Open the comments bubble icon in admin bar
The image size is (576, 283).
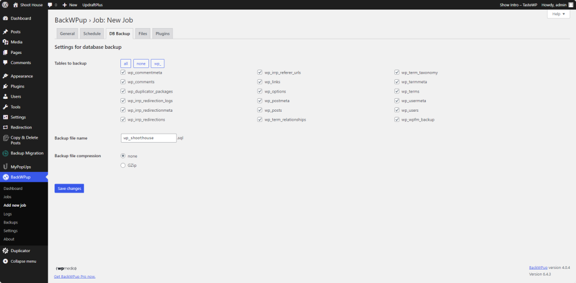50,4
